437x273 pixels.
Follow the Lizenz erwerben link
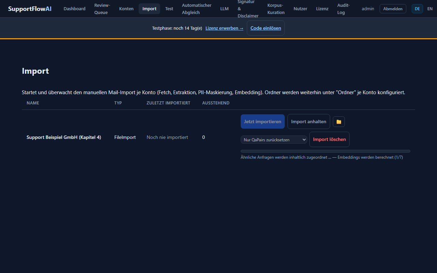(x=224, y=28)
